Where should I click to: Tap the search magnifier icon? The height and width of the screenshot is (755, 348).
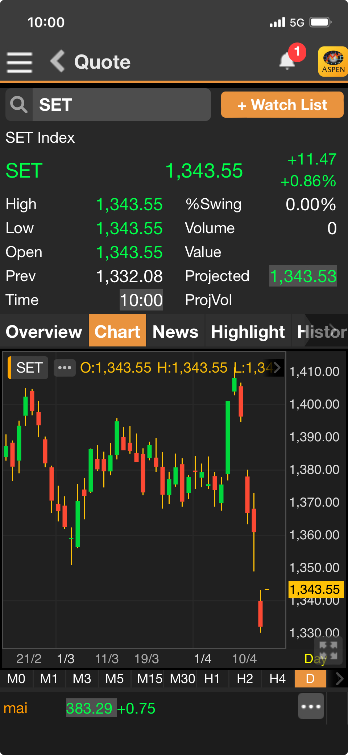[19, 105]
